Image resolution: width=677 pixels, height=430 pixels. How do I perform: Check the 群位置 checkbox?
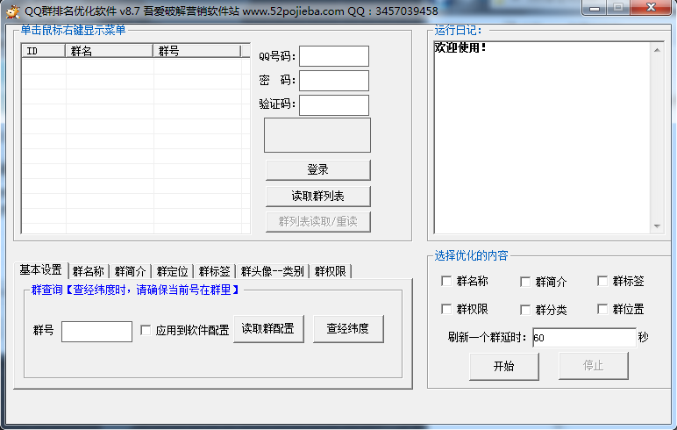[x=602, y=310]
